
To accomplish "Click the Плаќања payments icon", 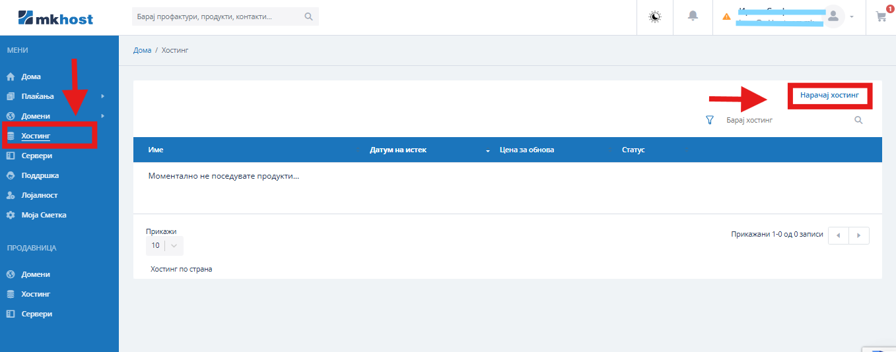I will click(11, 96).
